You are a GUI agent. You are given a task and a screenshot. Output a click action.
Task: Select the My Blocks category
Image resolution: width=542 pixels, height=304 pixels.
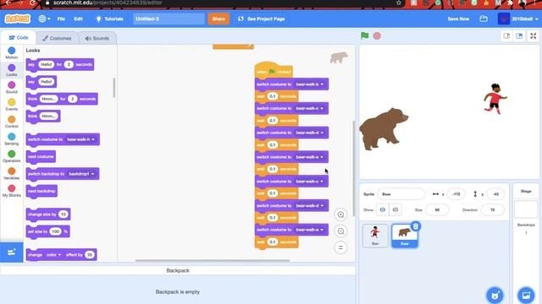(11, 191)
